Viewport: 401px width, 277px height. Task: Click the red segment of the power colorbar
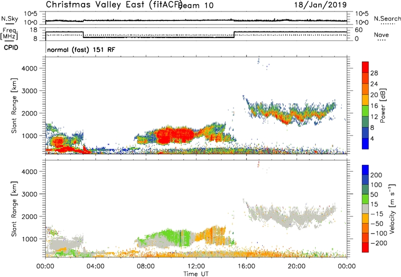pyautogui.click(x=365, y=67)
